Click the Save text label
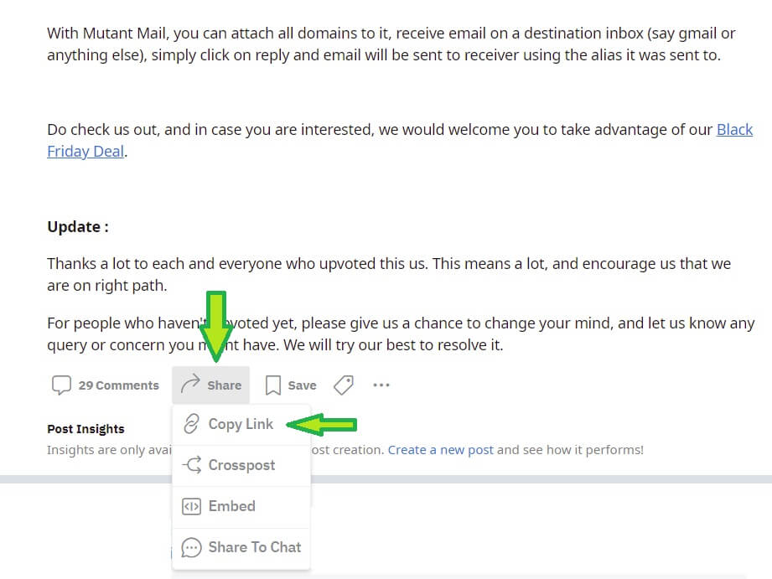This screenshot has width=772, height=579. pos(302,385)
